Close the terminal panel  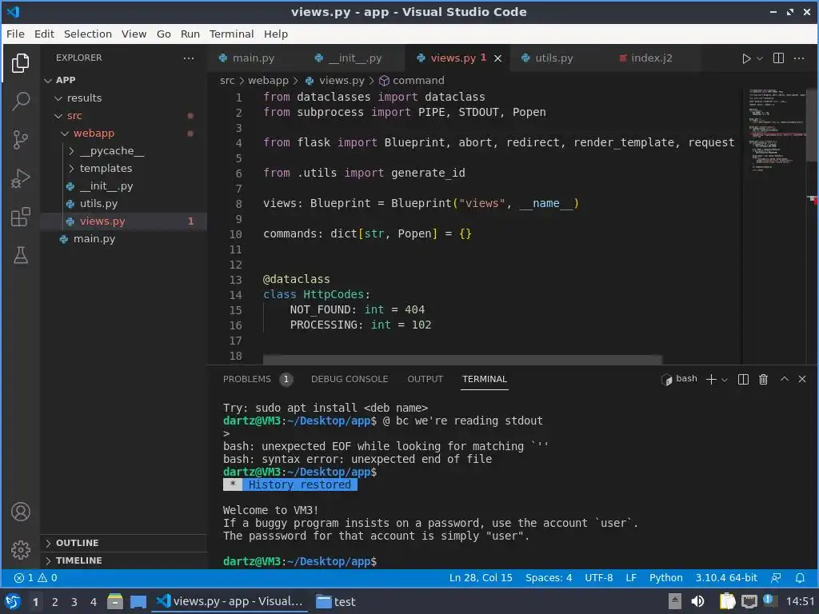pyautogui.click(x=802, y=379)
